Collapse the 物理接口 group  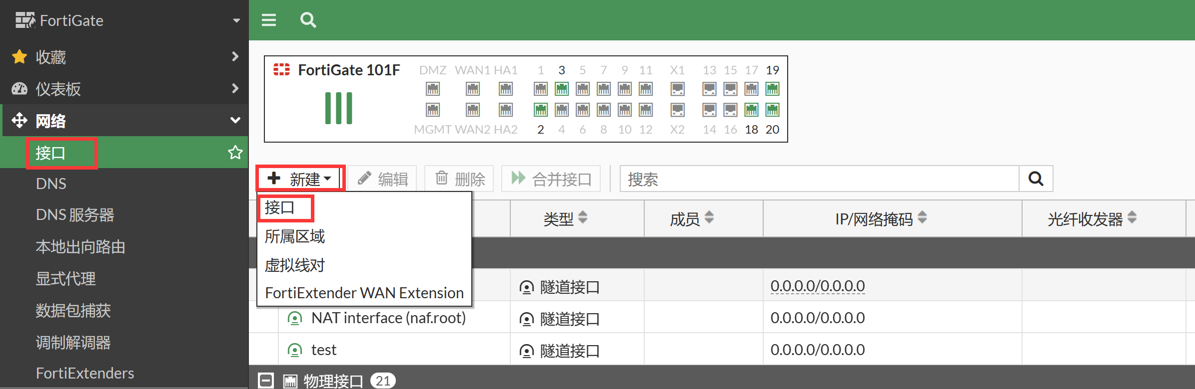pos(266,381)
